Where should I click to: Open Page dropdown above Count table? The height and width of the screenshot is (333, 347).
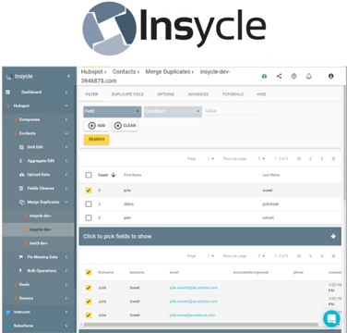coord(210,158)
